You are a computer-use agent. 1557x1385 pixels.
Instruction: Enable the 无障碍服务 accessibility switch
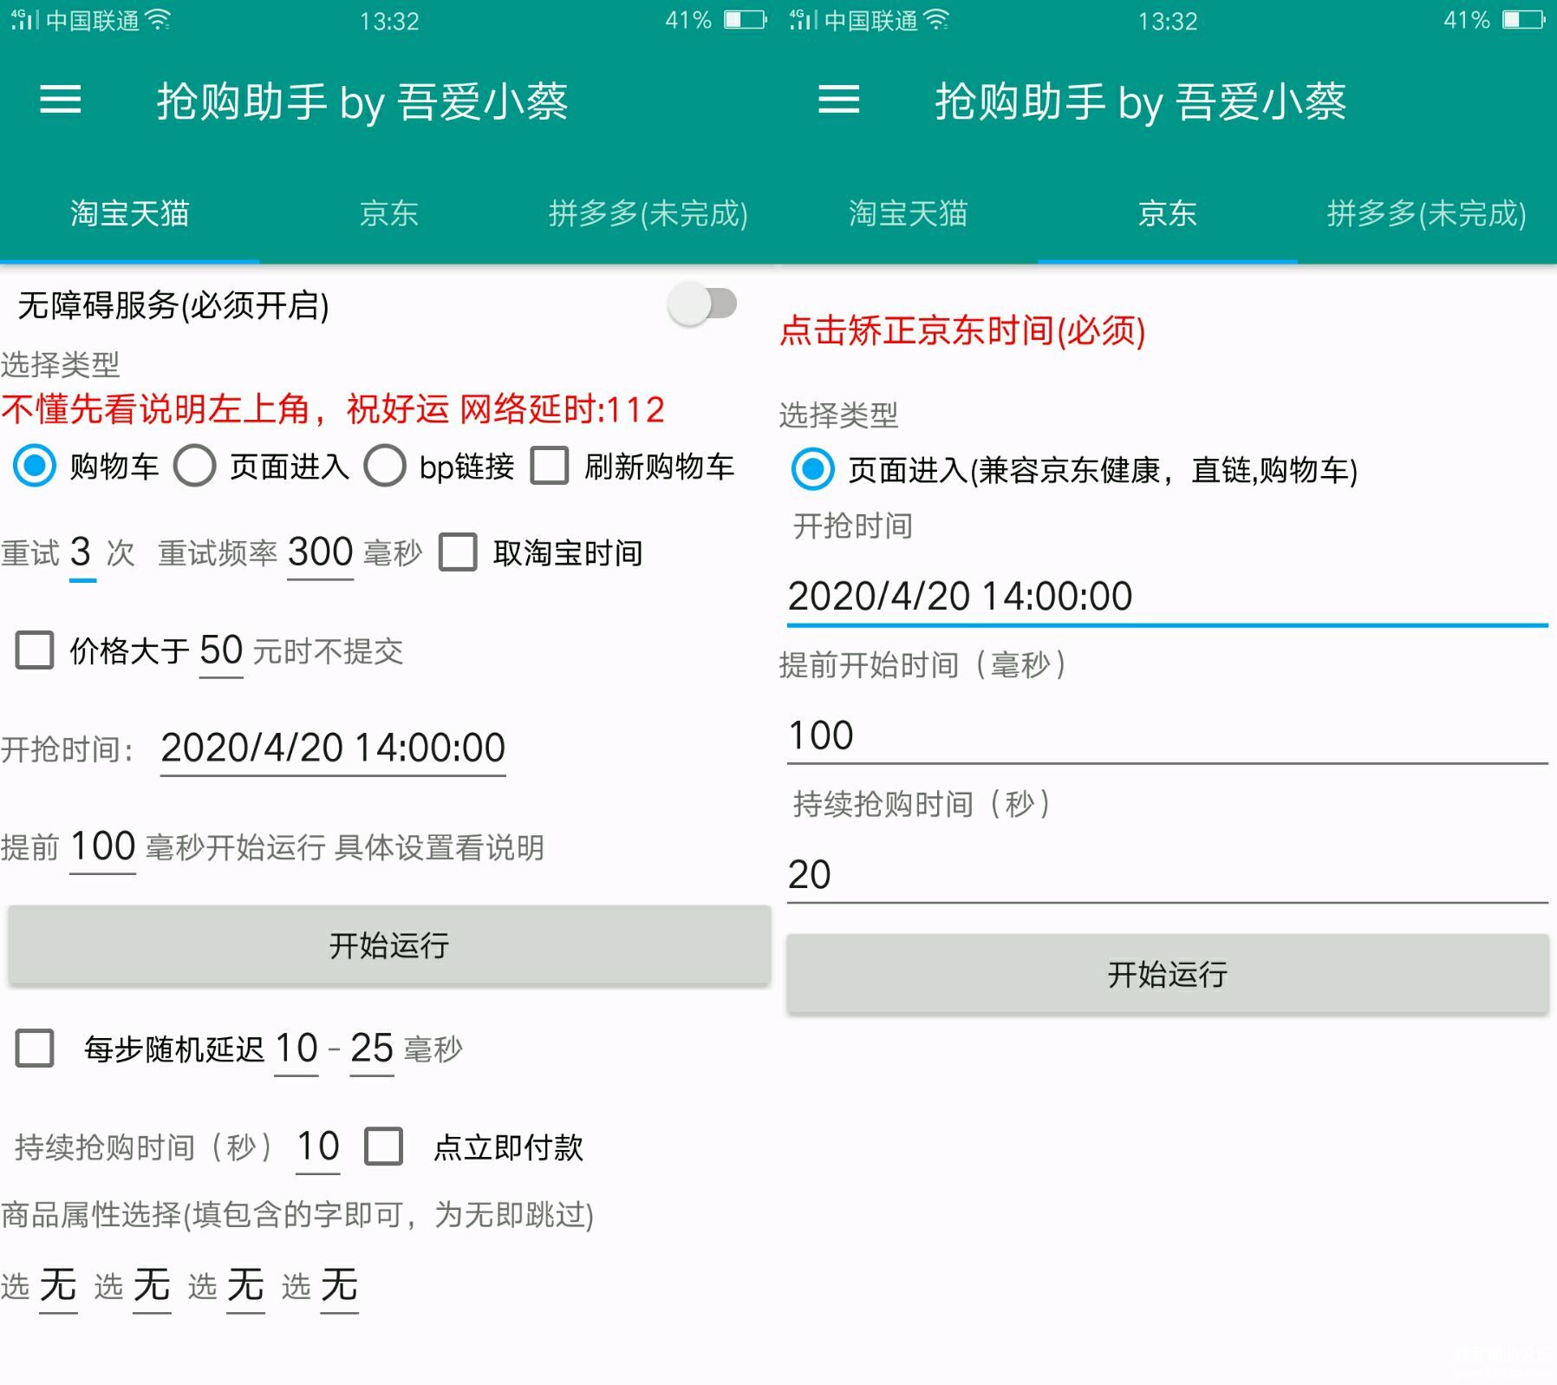702,304
